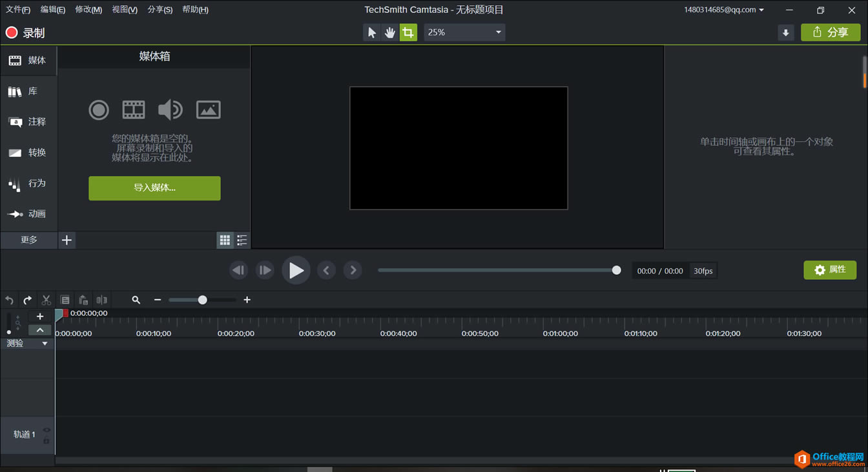This screenshot has height=472, width=868.
Task: Click the Copy icon in timeline toolbar
Action: pos(65,300)
